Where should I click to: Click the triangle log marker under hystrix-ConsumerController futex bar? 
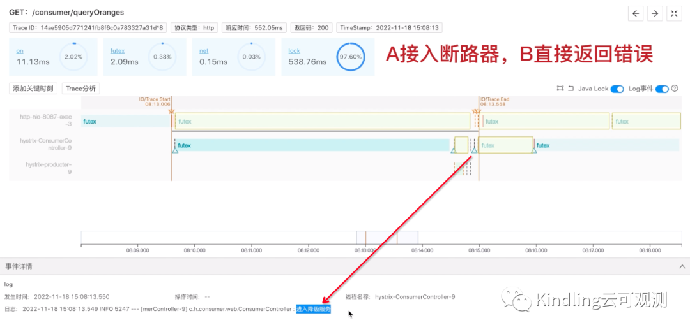(174, 150)
